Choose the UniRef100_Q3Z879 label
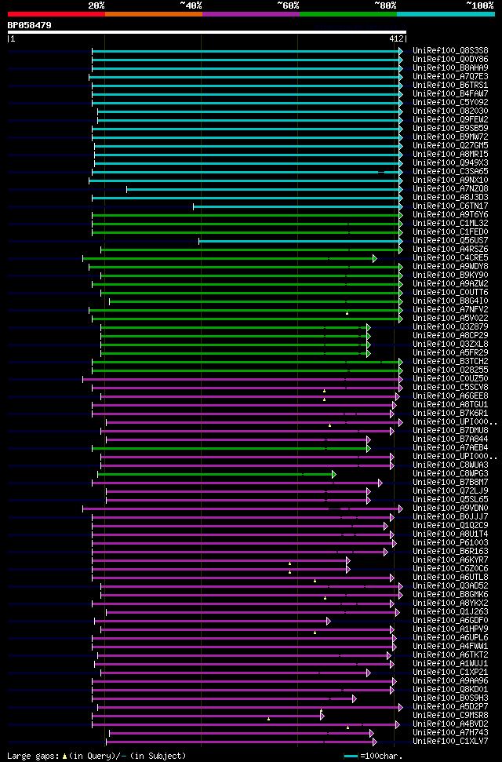 [450, 327]
